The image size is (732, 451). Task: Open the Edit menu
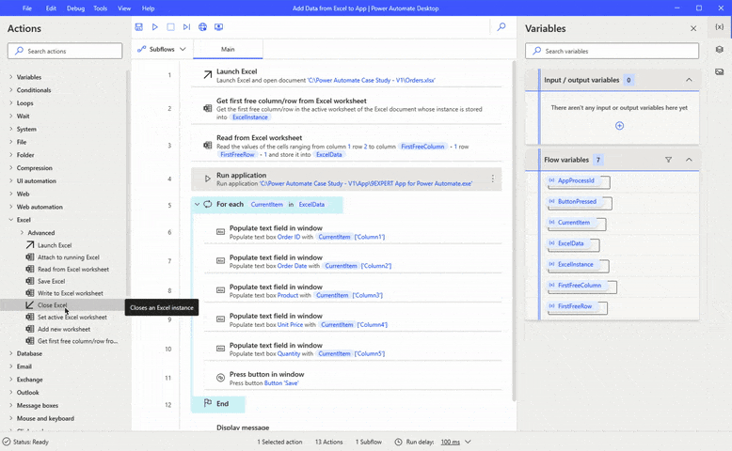click(x=51, y=8)
